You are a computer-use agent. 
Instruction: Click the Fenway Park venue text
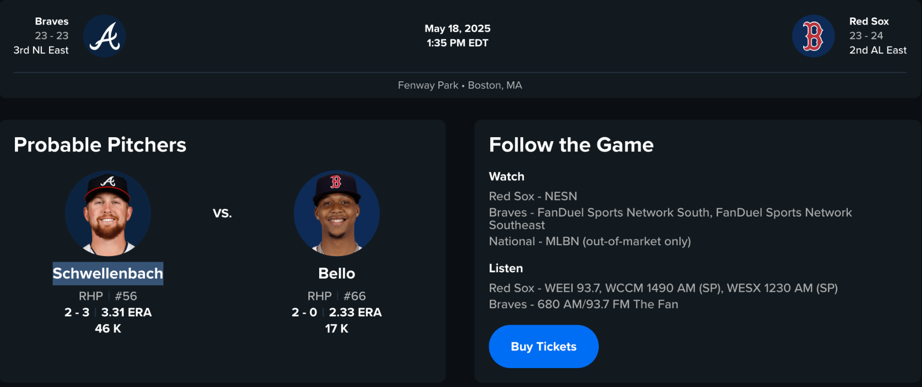[x=428, y=85]
